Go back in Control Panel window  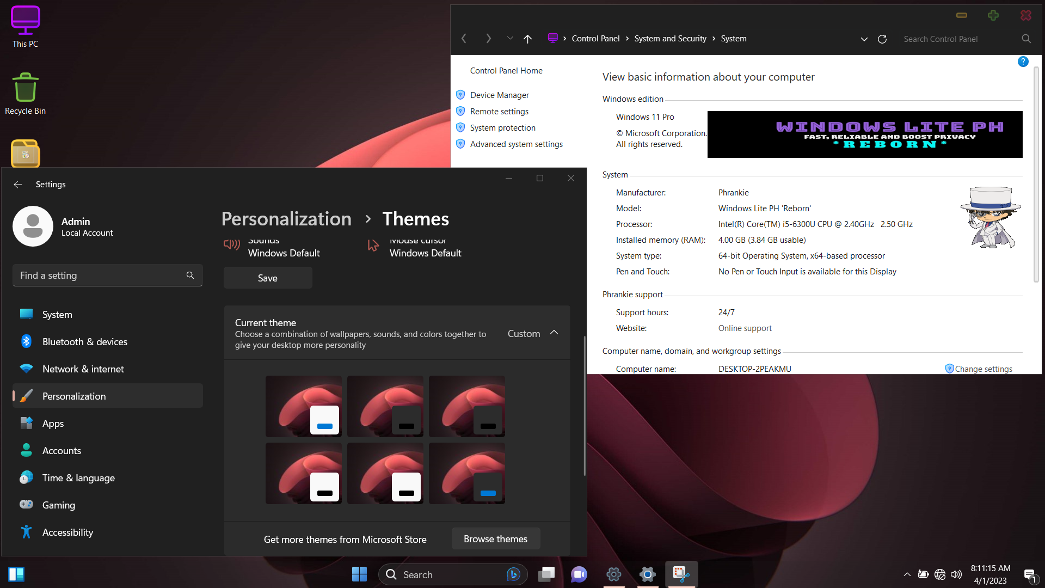click(x=464, y=39)
